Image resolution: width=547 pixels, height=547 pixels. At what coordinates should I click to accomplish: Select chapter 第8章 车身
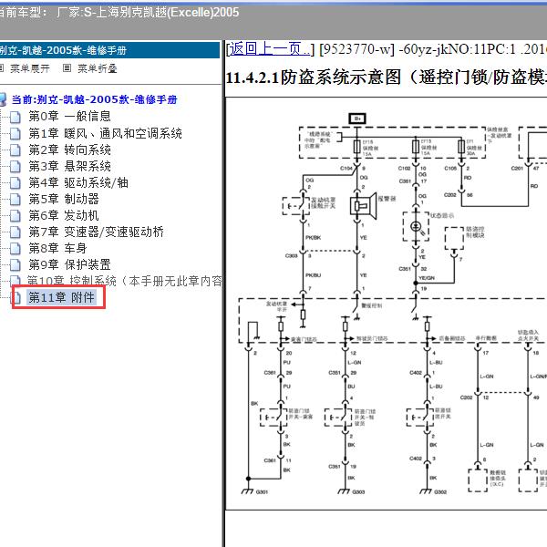coord(57,248)
